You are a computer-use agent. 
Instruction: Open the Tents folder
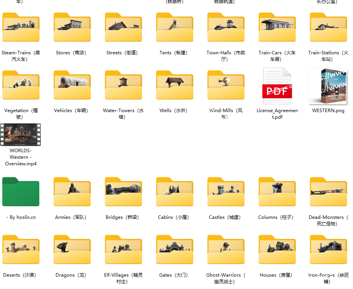point(175,28)
